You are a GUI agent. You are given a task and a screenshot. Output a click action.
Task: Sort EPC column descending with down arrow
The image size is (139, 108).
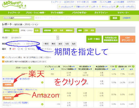(x=132, y=69)
